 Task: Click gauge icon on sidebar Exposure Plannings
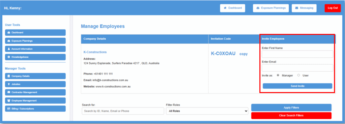[x=9, y=41]
